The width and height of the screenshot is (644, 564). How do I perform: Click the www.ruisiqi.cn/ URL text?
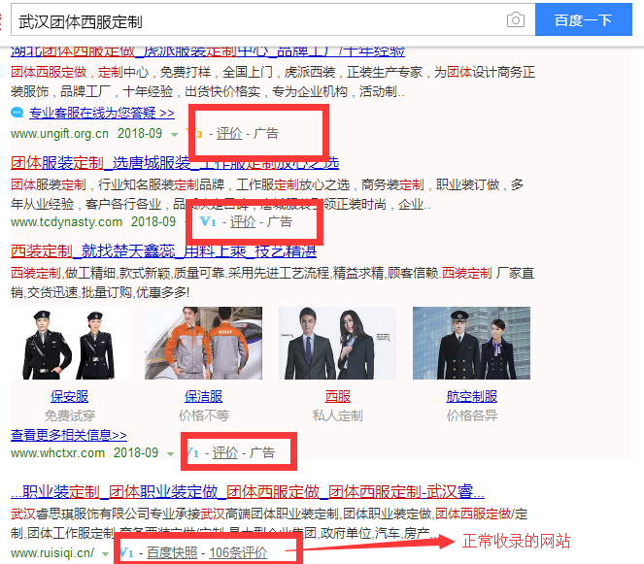click(52, 553)
